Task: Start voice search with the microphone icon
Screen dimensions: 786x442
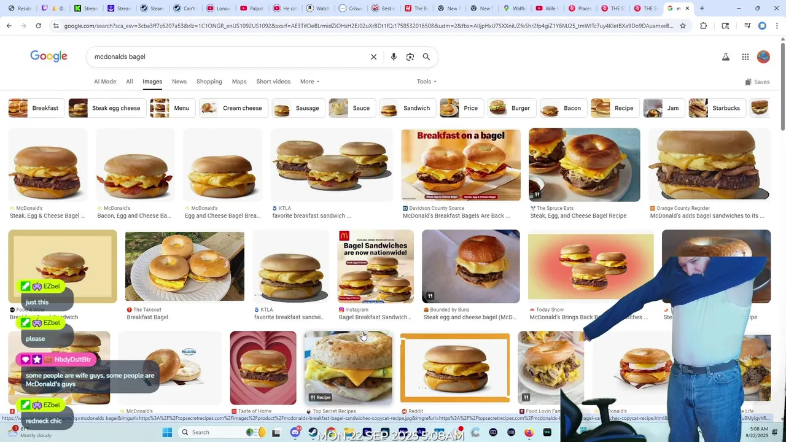Action: (394, 57)
